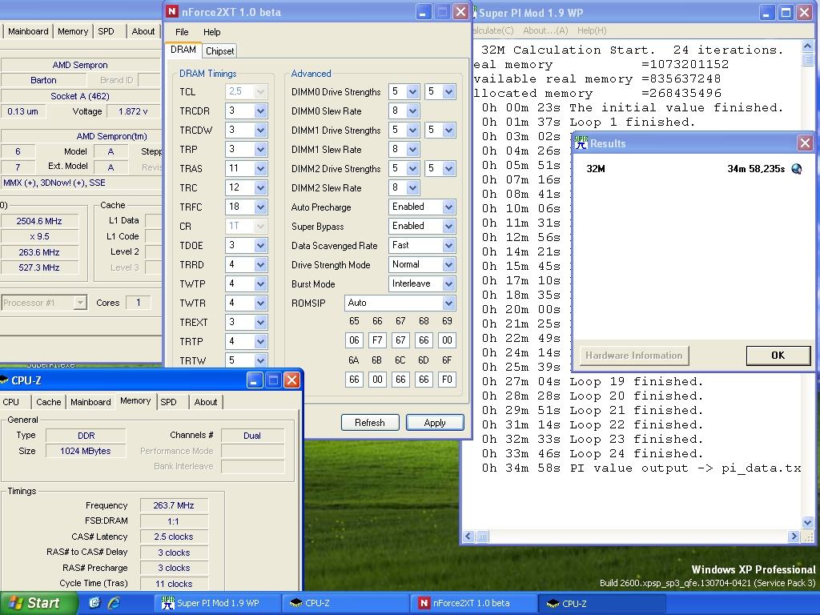The width and height of the screenshot is (820, 615).
Task: Open the Data Scavenged Rate dropdown
Action: pos(448,245)
